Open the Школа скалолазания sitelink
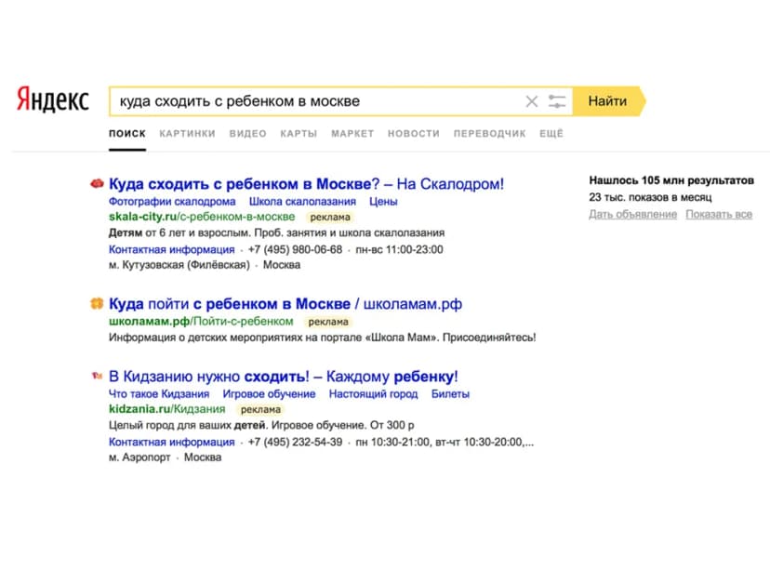Image resolution: width=770 pixels, height=570 pixels. pos(302,201)
